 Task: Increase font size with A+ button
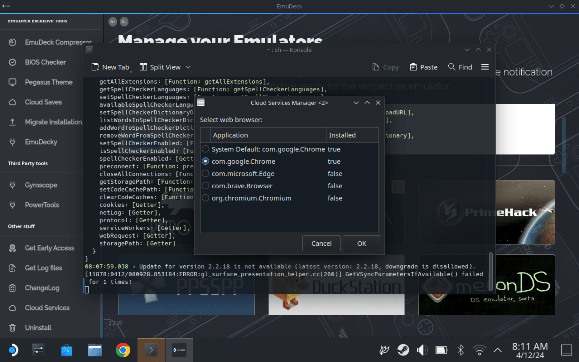[113, 22]
